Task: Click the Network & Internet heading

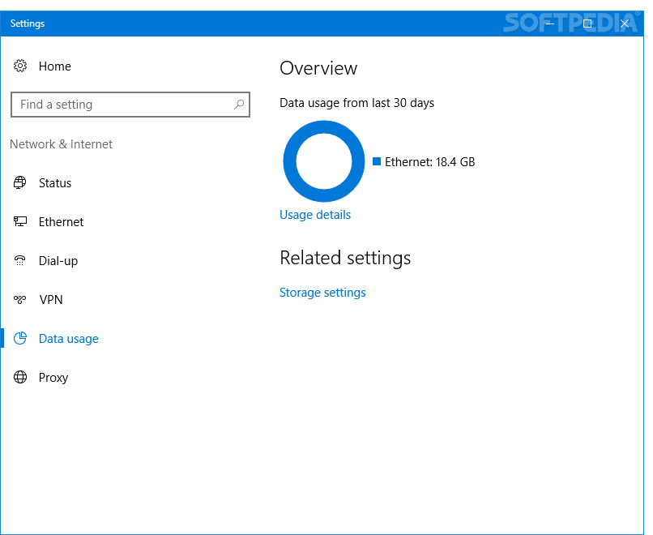Action: click(x=62, y=144)
